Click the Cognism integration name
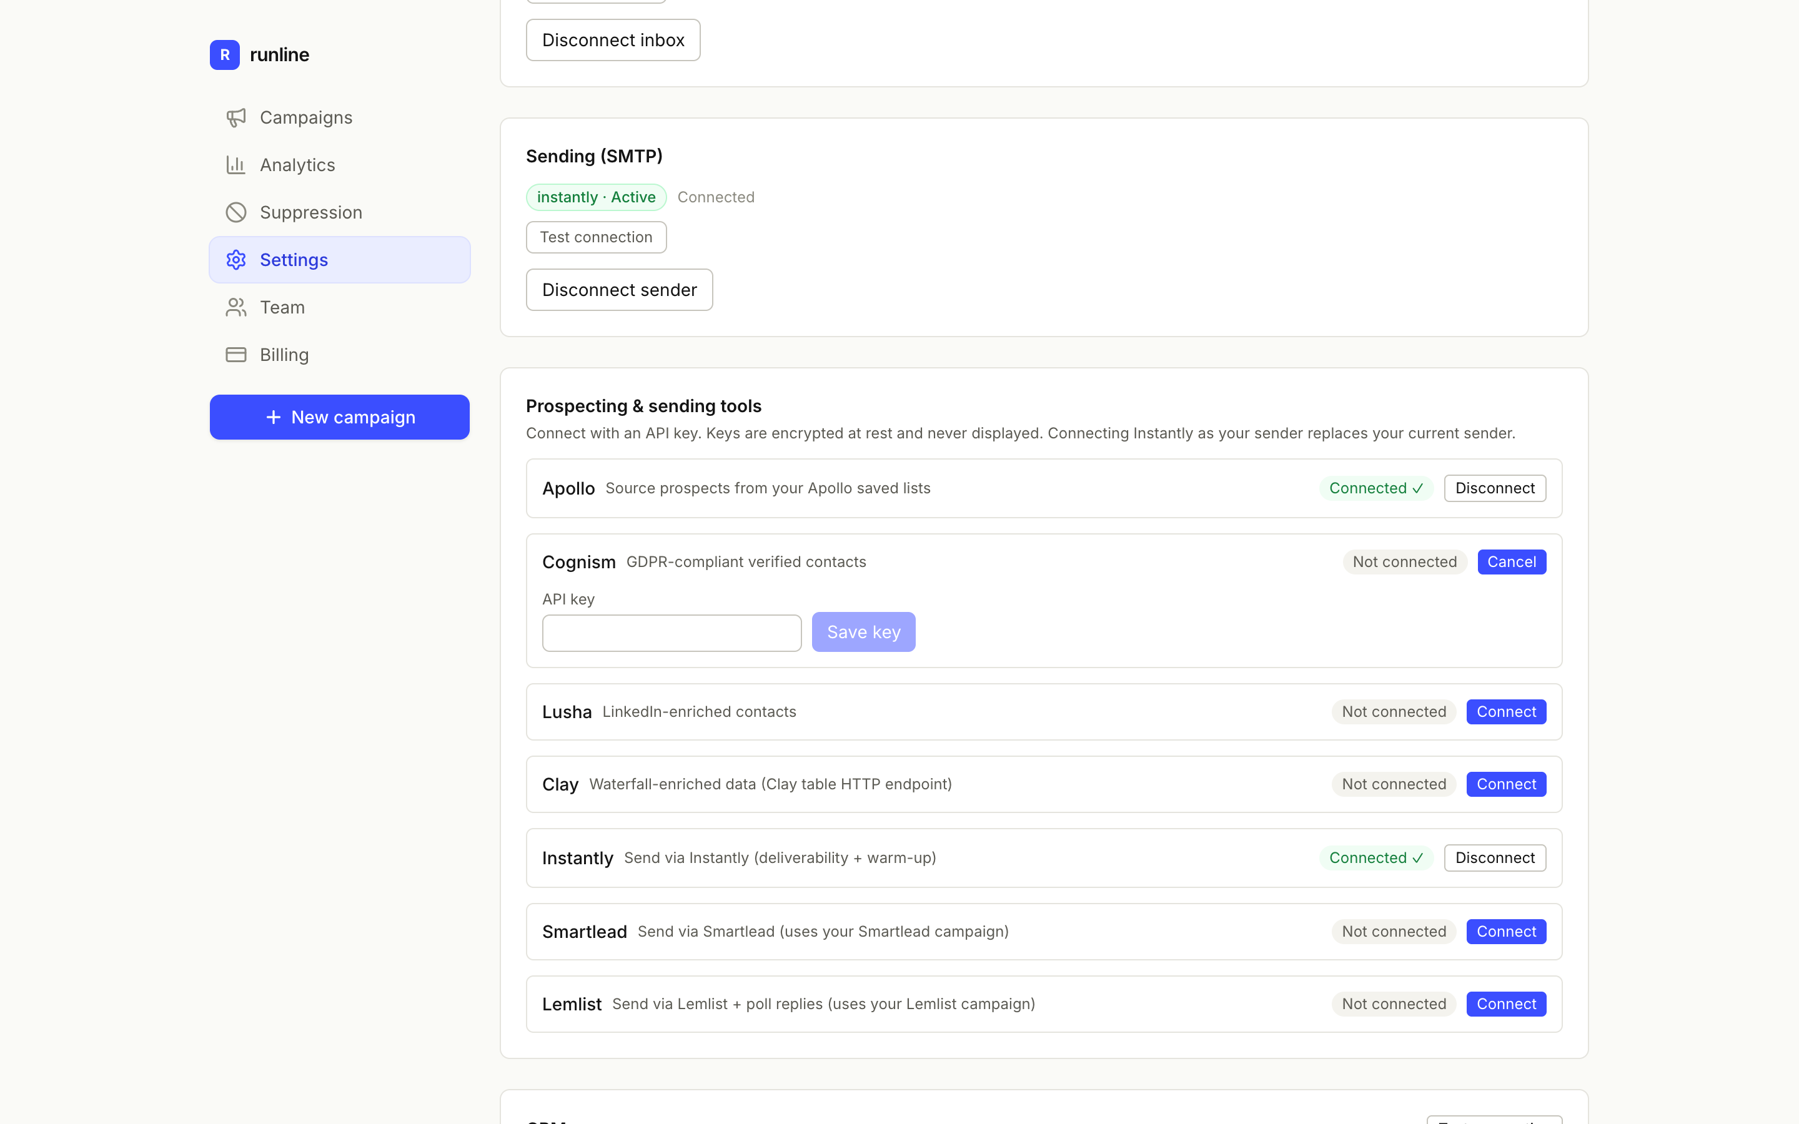 [x=579, y=562]
